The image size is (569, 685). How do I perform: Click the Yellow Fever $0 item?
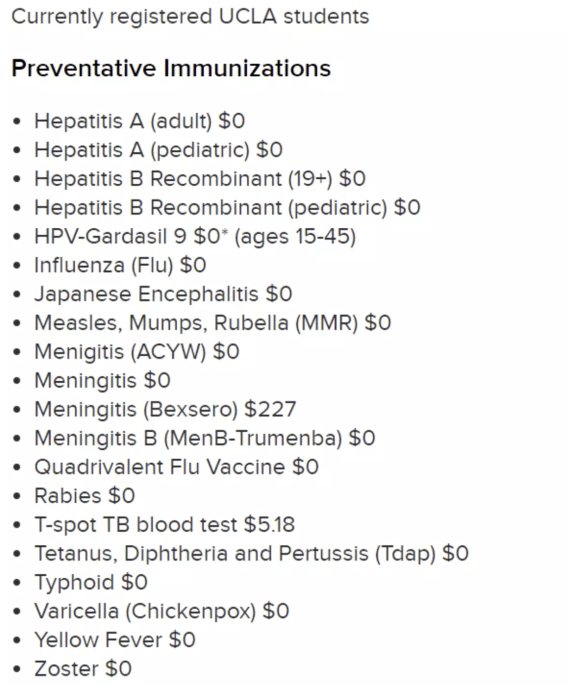coord(115,640)
